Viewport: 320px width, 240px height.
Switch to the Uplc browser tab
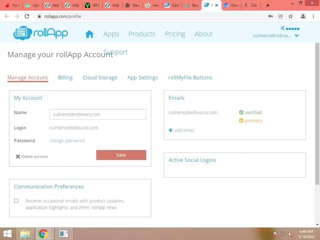point(32,5)
